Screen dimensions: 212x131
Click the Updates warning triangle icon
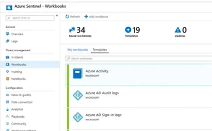(x=178, y=30)
